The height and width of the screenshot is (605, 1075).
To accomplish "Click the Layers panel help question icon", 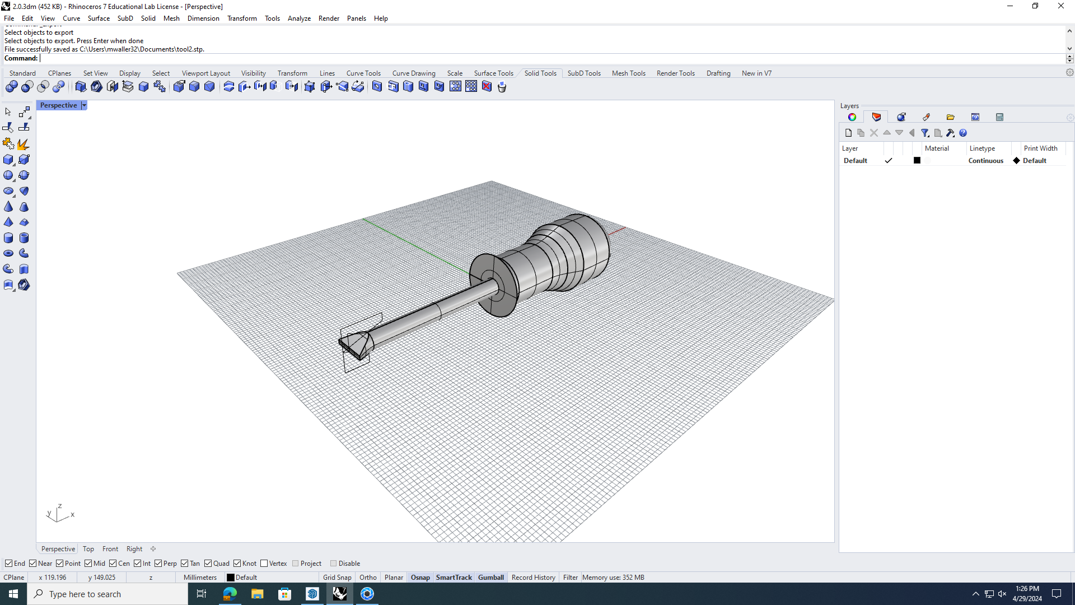I will coord(963,133).
